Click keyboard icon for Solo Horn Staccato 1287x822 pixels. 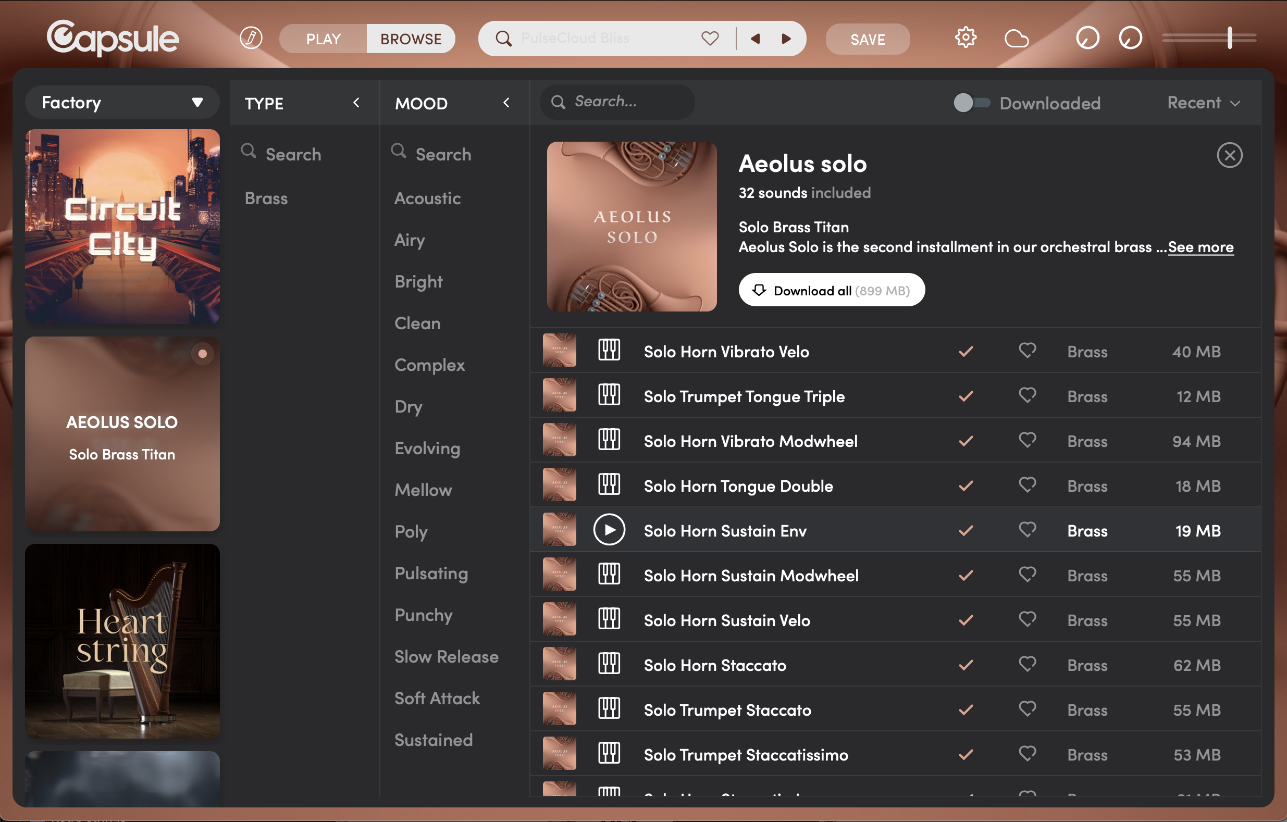click(x=609, y=664)
